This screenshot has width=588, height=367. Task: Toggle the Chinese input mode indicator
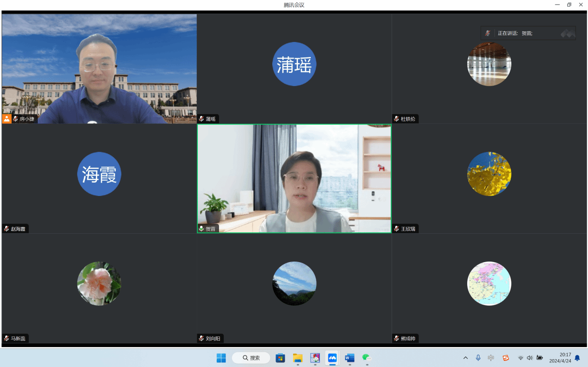tap(491, 358)
